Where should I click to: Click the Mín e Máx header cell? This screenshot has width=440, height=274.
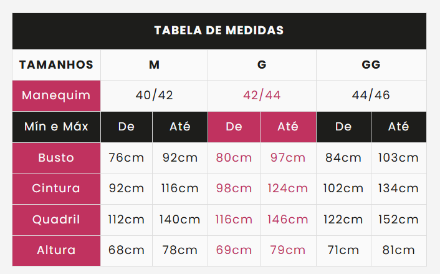(x=57, y=127)
